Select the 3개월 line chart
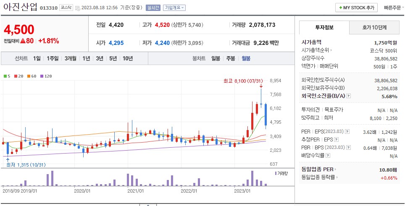Screen dimensions: 405x206 (70, 58)
